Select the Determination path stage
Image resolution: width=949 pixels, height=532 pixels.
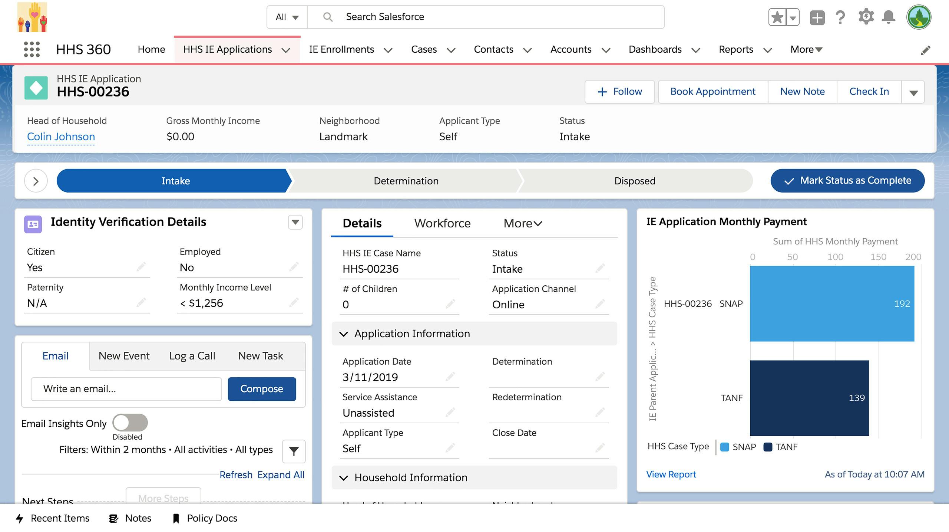[x=406, y=181]
